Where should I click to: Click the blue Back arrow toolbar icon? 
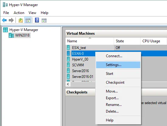point(4,20)
